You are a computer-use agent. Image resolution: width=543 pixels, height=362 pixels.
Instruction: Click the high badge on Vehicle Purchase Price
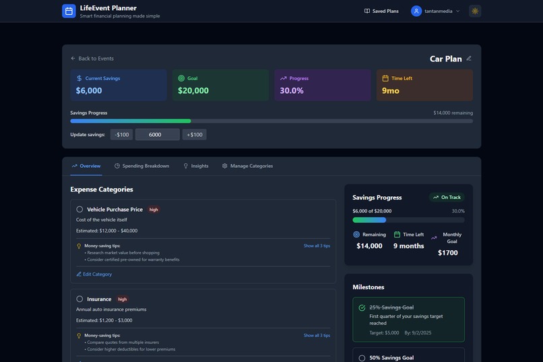pyautogui.click(x=154, y=210)
